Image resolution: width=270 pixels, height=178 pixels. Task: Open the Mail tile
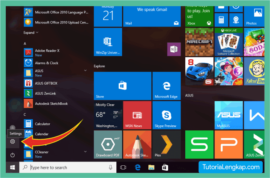152,17
